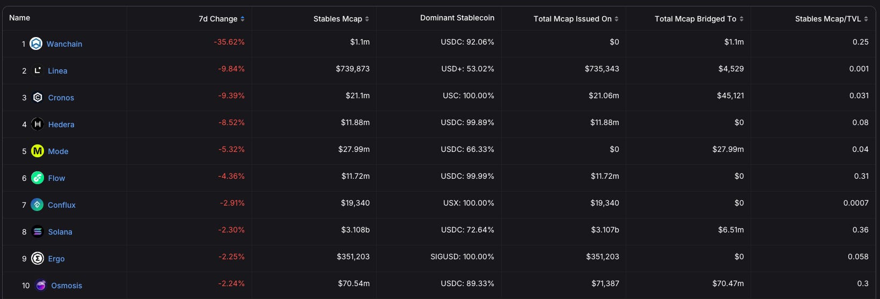The width and height of the screenshot is (880, 299).
Task: Click the Hedera H logo icon
Action: tap(38, 125)
